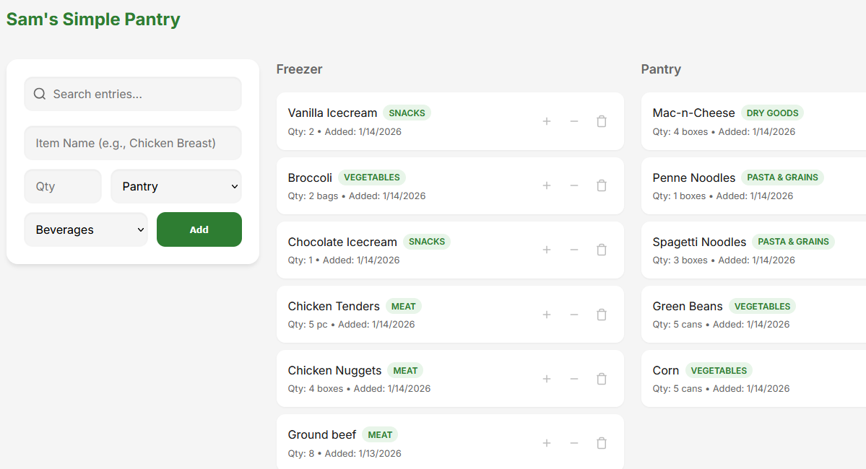Click the Mac-n-Cheese pantry card
This screenshot has width=866, height=469.
pos(751,121)
